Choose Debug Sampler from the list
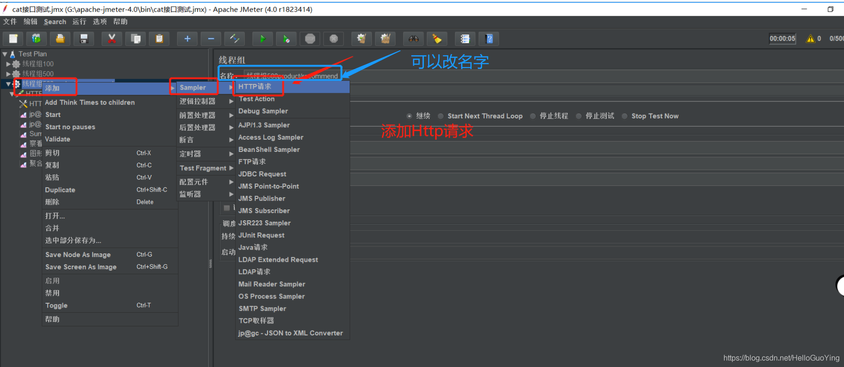Screen dimensions: 844x367 coord(293,111)
